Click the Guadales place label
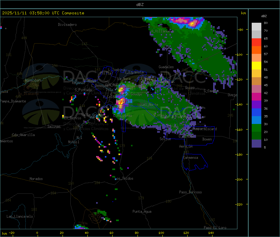 [166, 67]
